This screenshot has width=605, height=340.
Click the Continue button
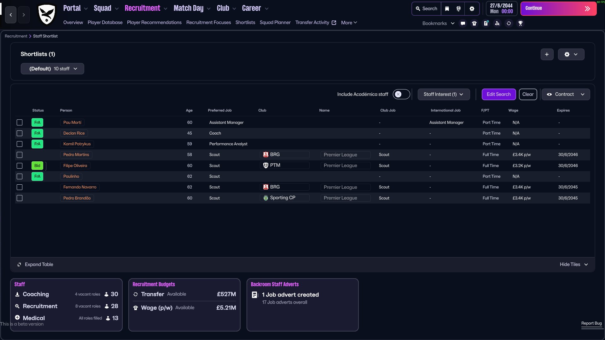tap(558, 9)
